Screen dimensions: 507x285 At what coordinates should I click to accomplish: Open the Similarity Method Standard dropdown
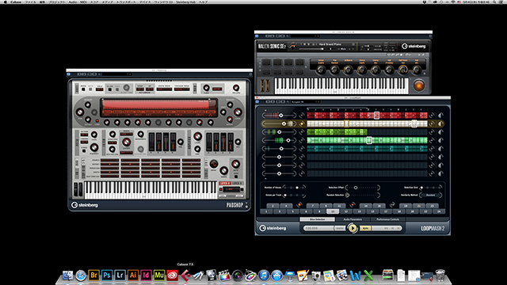(x=431, y=196)
